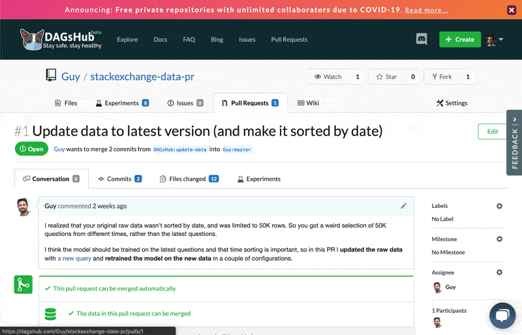Fork the repository

(442, 77)
